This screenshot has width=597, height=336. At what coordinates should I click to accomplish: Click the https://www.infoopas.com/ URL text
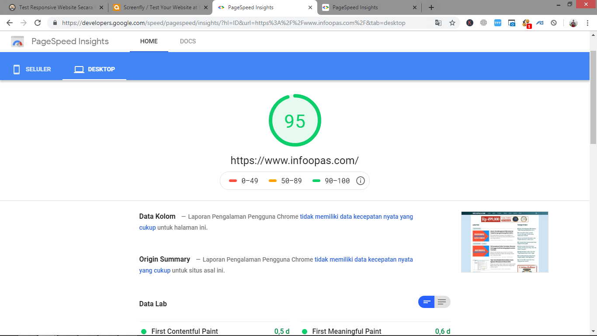tap(295, 161)
